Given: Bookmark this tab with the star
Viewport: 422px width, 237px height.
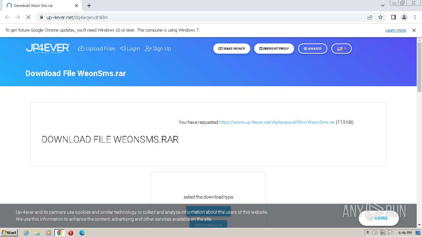Looking at the screenshot, I should click(x=380, y=17).
